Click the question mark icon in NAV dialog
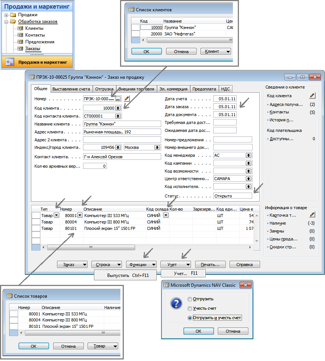This screenshot has width=325, height=361. point(176,303)
